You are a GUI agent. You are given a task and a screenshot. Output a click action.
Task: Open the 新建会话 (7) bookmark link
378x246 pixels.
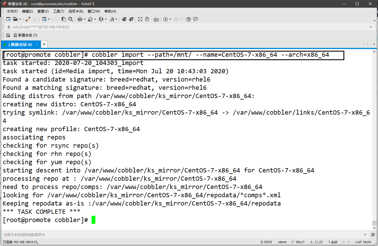click(x=25, y=35)
